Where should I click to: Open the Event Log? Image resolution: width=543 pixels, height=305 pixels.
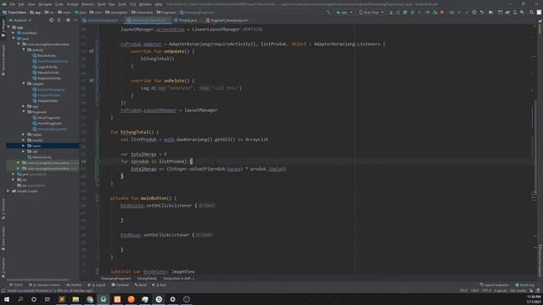(525, 285)
